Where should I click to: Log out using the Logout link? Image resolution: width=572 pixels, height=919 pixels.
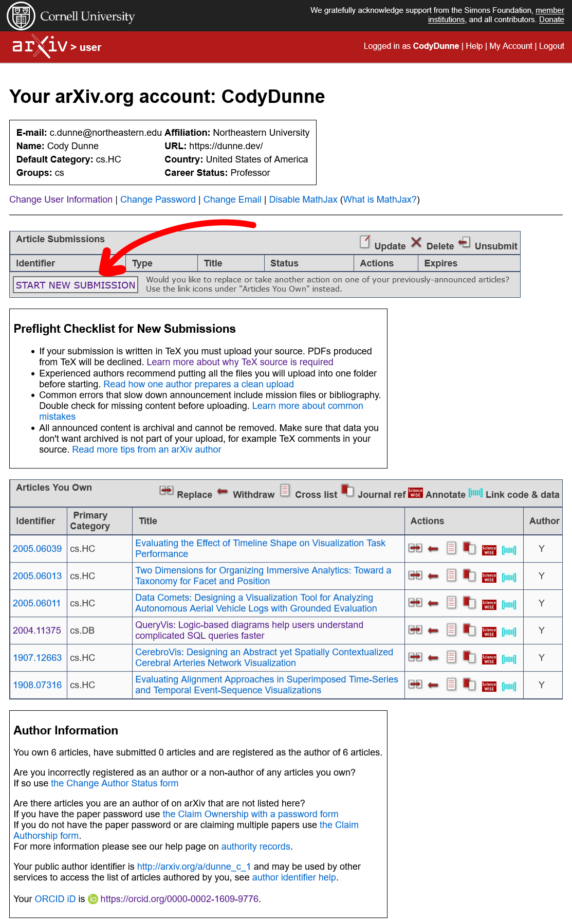click(x=551, y=46)
